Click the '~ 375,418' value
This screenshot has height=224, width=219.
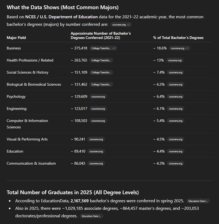tap(79, 48)
